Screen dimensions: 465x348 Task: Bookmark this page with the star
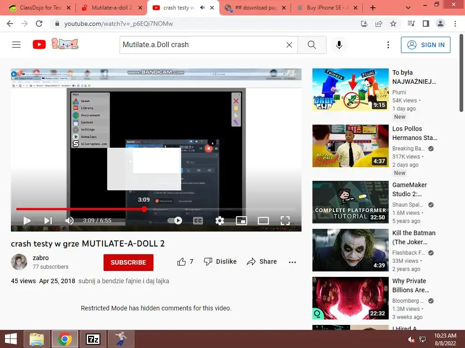point(393,24)
